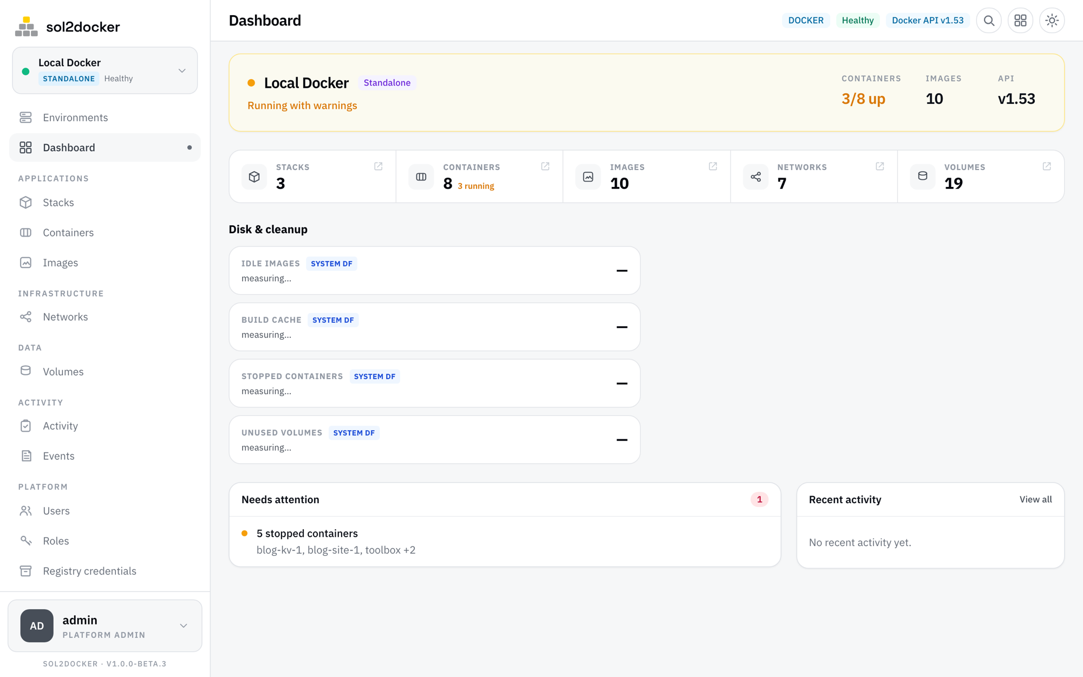Open the search icon in header
This screenshot has height=677, width=1083.
989,21
